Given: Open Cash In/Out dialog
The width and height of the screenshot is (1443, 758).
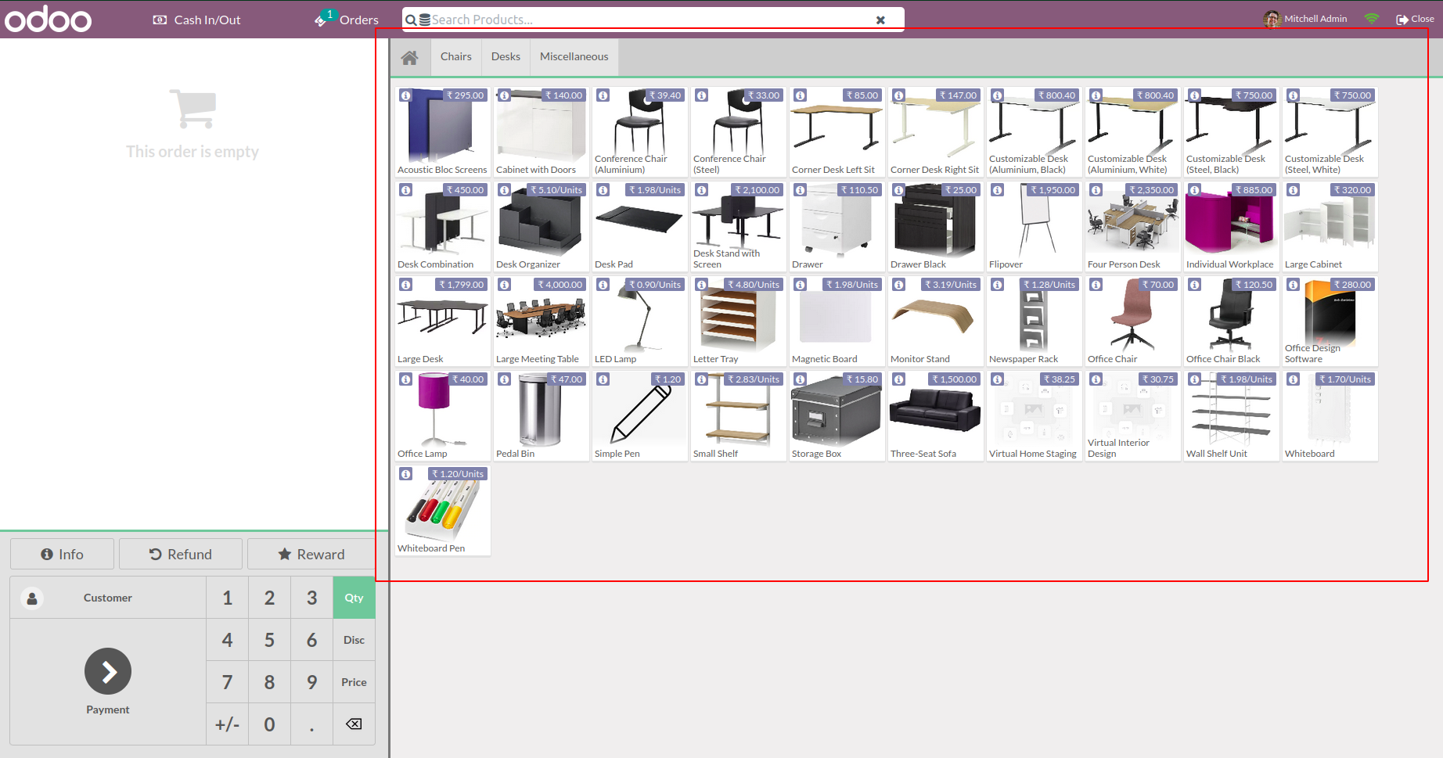Looking at the screenshot, I should 197,20.
